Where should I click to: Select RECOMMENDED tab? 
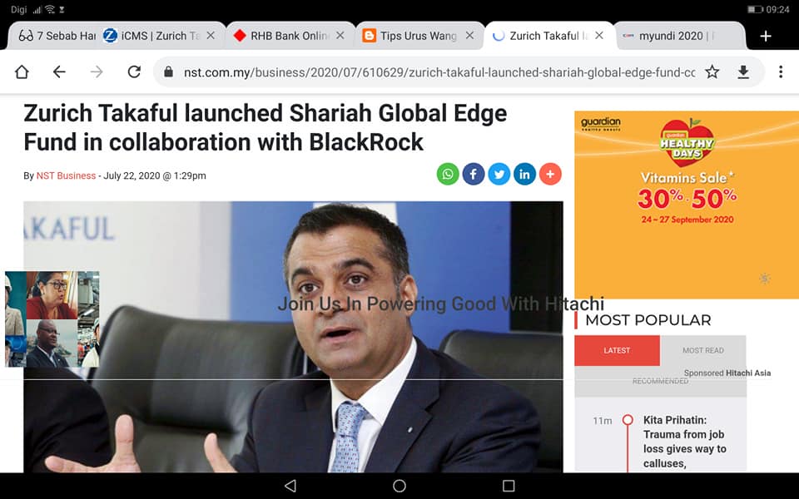pyautogui.click(x=660, y=382)
